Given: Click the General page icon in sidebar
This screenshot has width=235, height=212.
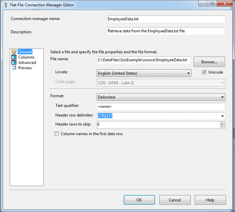Looking at the screenshot, I should tap(14, 52).
